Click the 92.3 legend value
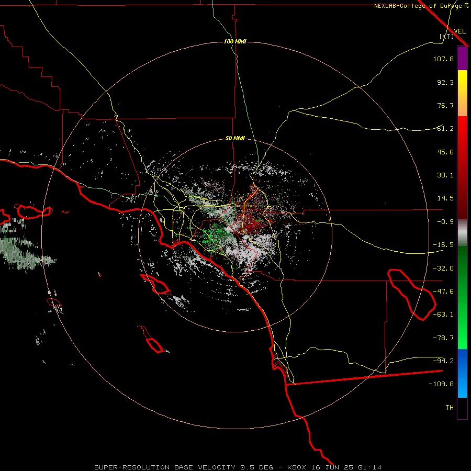Screen dimensions: 471x471 tap(445, 82)
